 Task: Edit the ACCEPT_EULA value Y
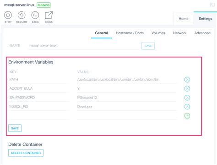click(126, 88)
